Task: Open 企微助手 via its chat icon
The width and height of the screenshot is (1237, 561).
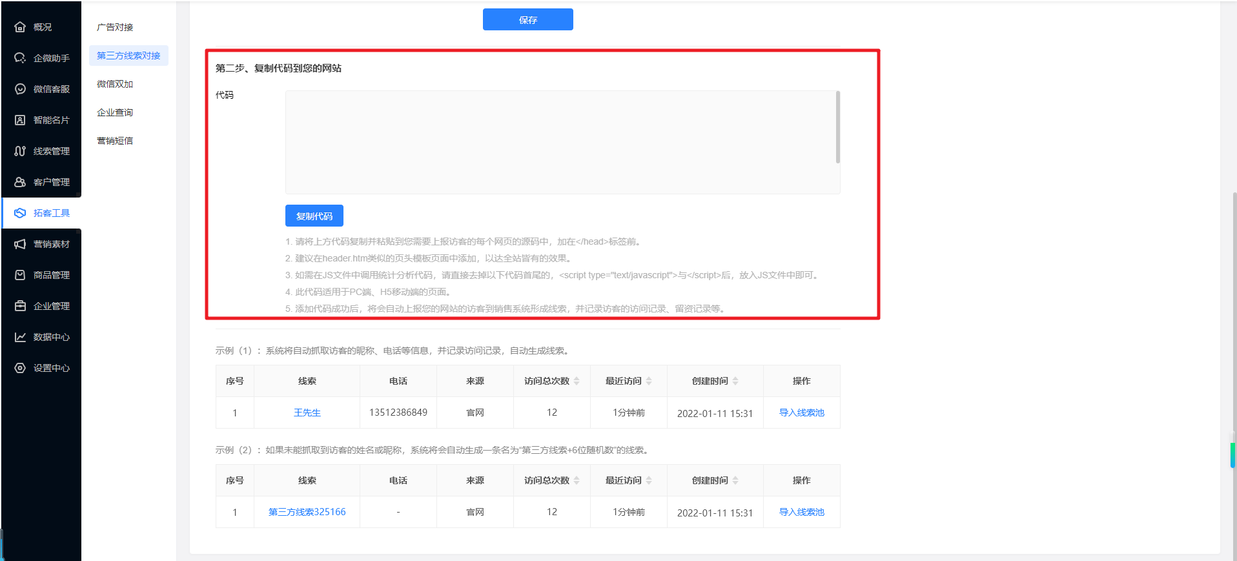Action: [20, 58]
